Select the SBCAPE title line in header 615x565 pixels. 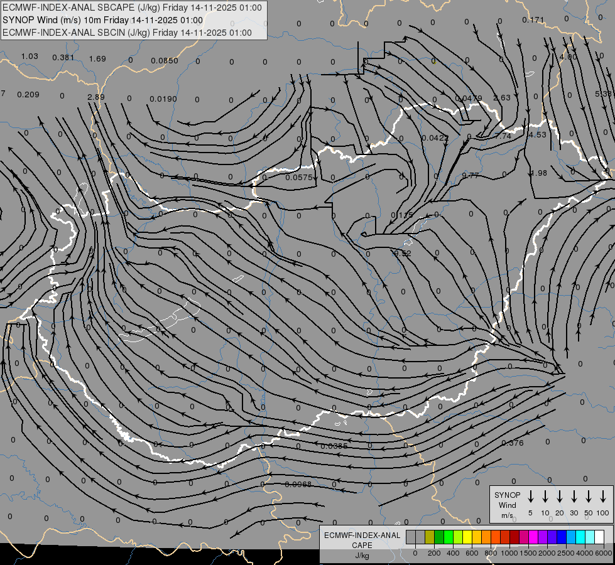tap(132, 8)
